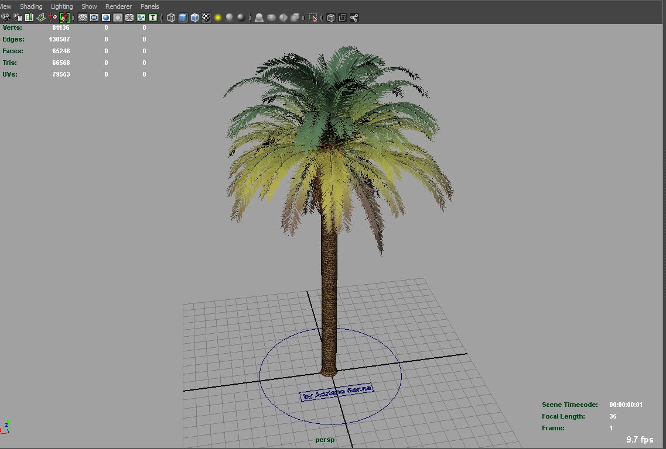Open the Renderer menu
The image size is (666, 449).
click(x=118, y=6)
